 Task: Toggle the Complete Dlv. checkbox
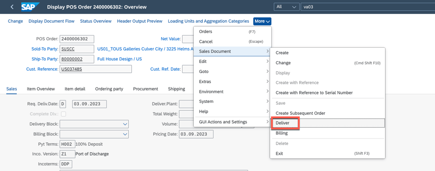(64, 114)
